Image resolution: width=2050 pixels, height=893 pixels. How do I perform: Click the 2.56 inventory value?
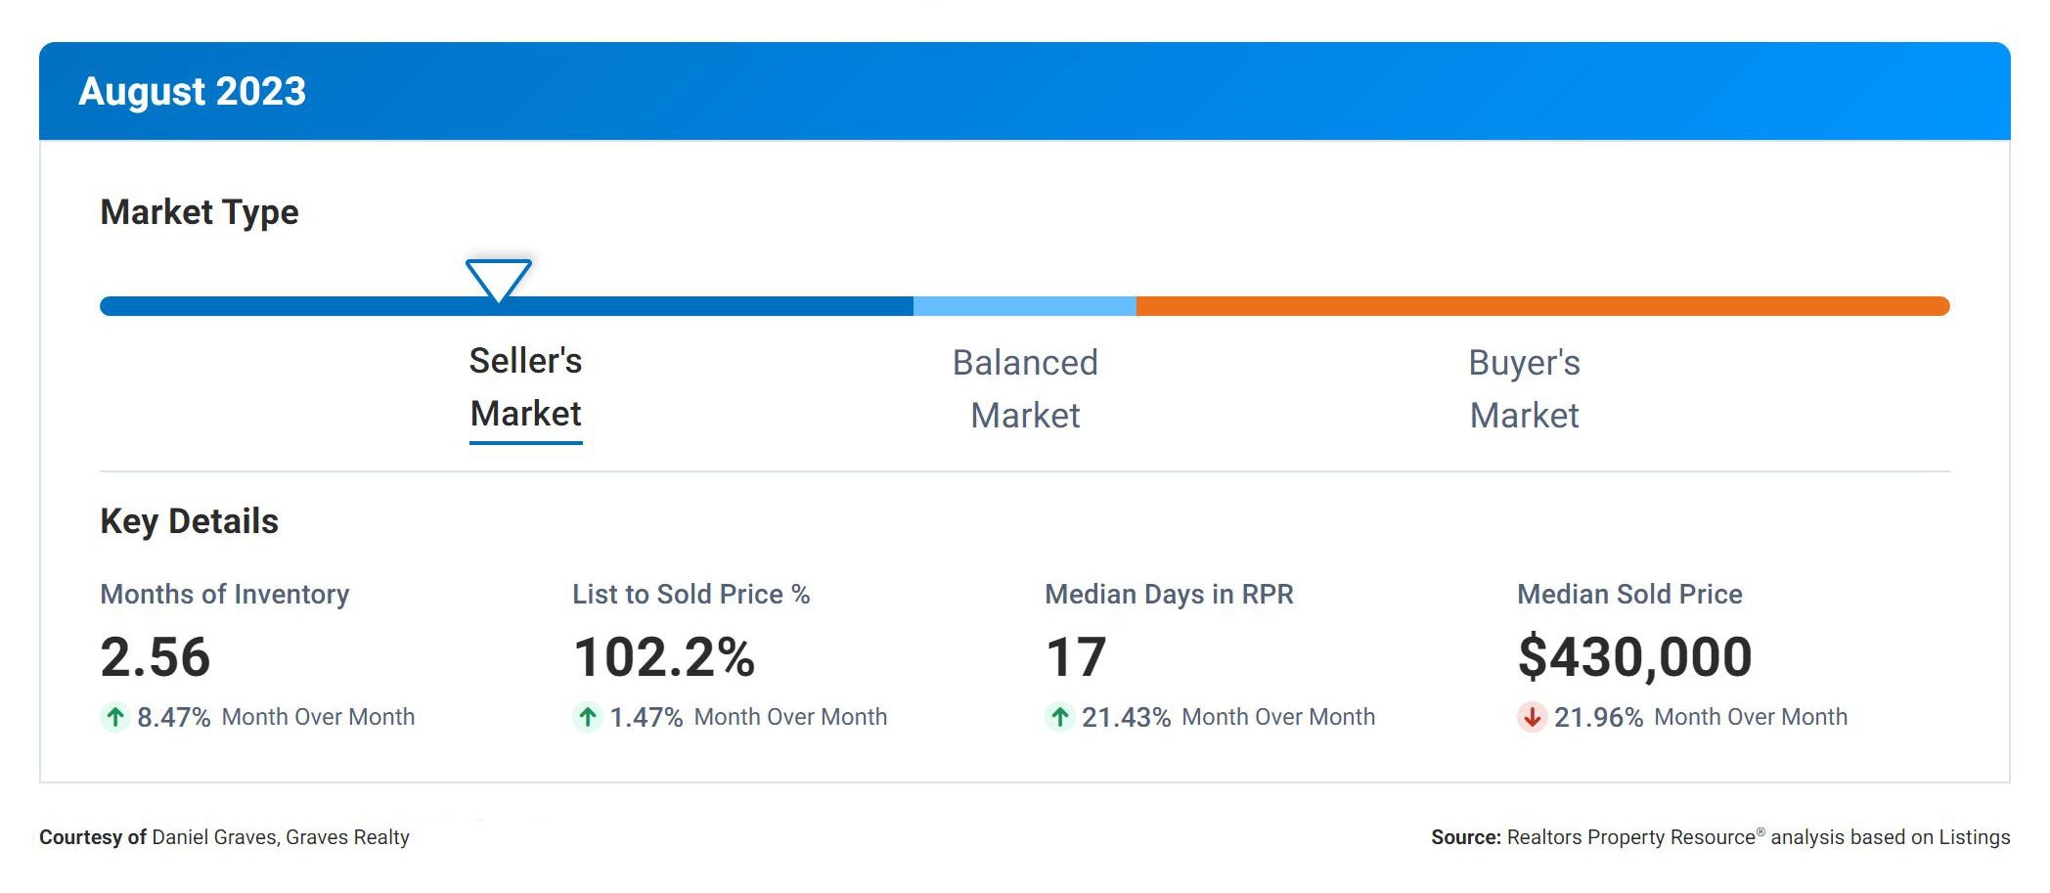156,656
